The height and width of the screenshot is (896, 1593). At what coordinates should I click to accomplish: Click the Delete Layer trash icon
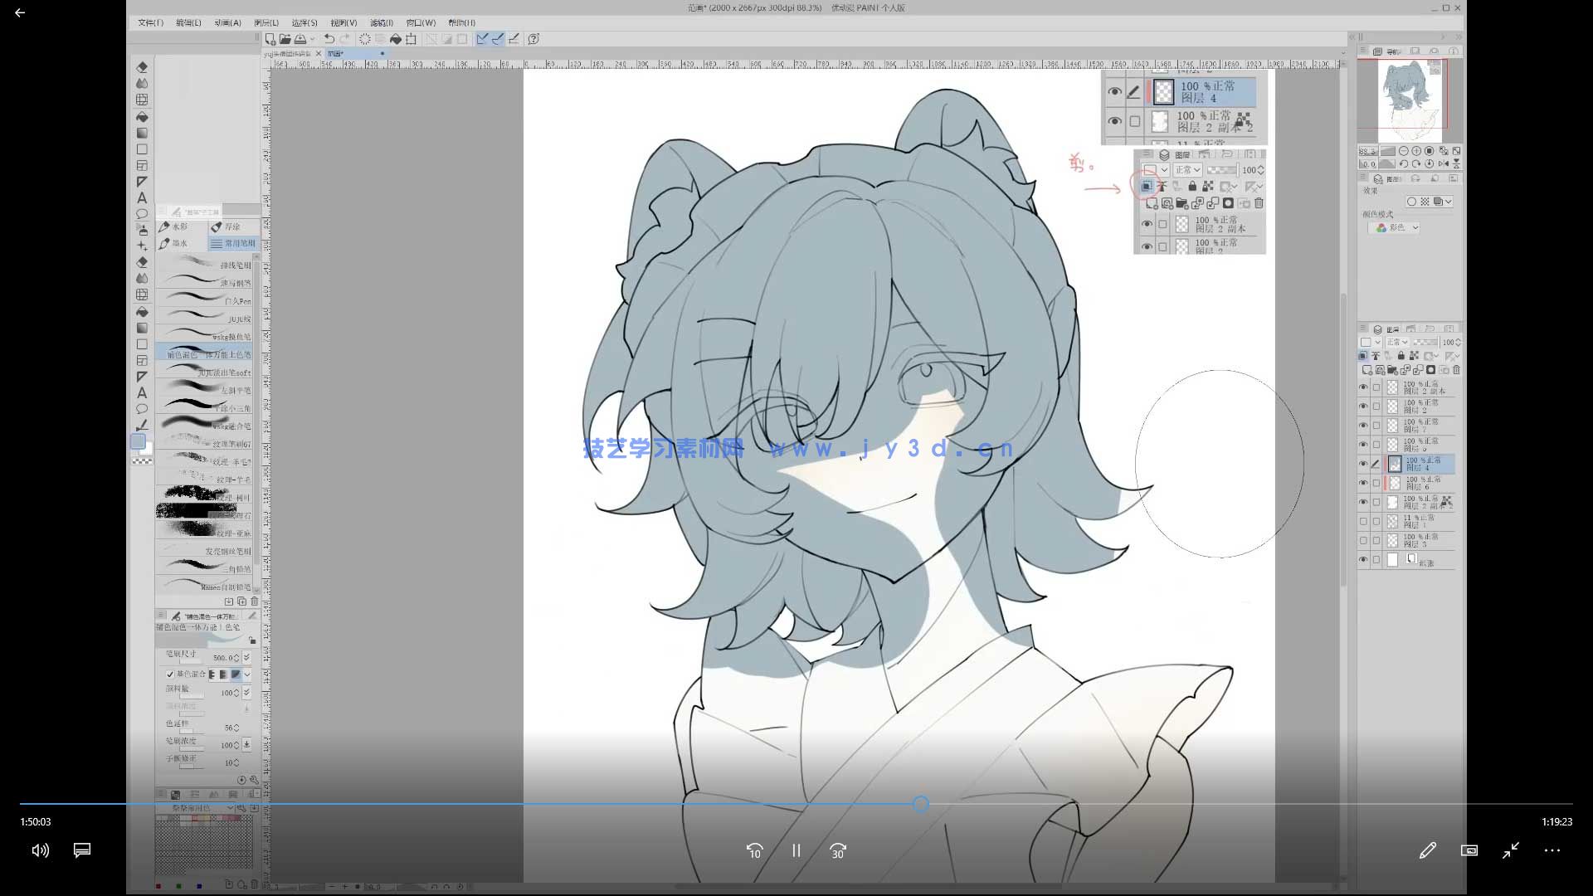coord(1456,371)
